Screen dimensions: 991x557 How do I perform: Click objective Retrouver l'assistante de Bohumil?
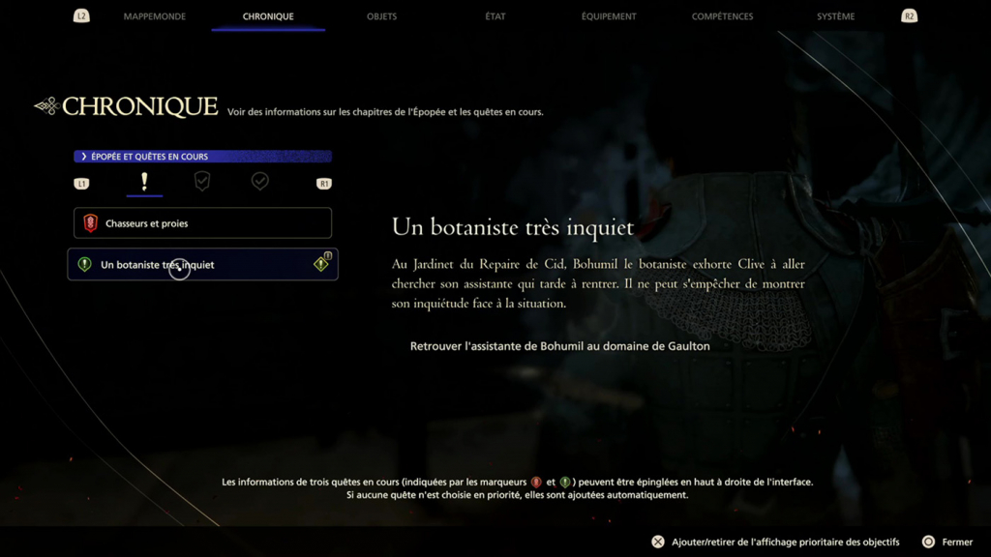[560, 346]
